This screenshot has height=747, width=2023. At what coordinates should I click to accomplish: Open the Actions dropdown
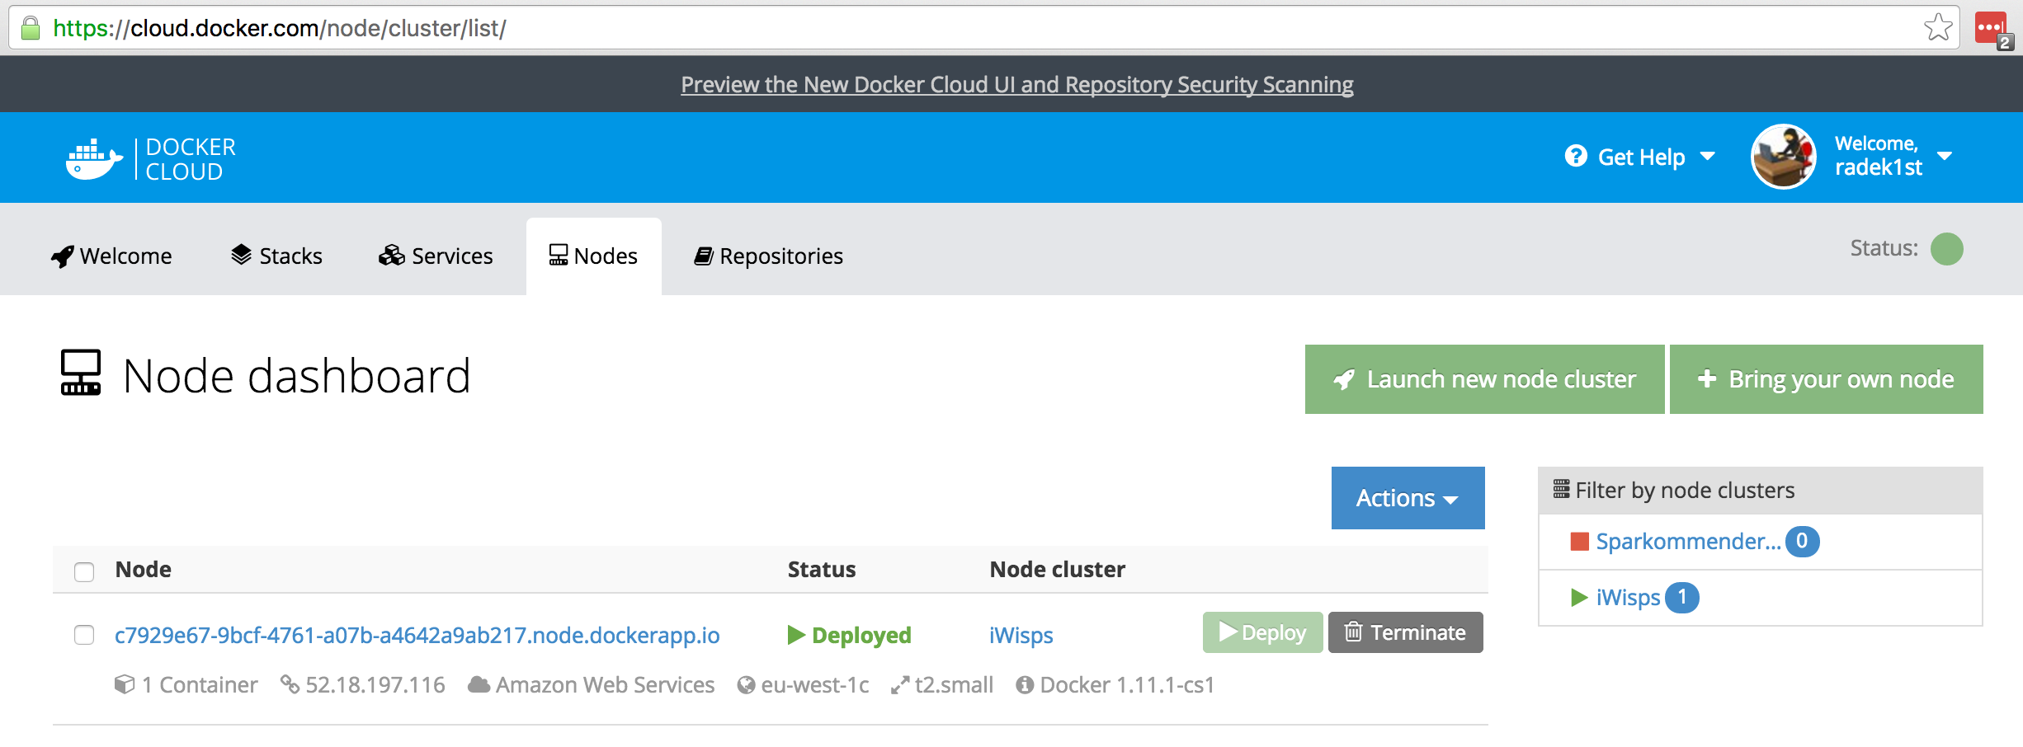(x=1408, y=498)
